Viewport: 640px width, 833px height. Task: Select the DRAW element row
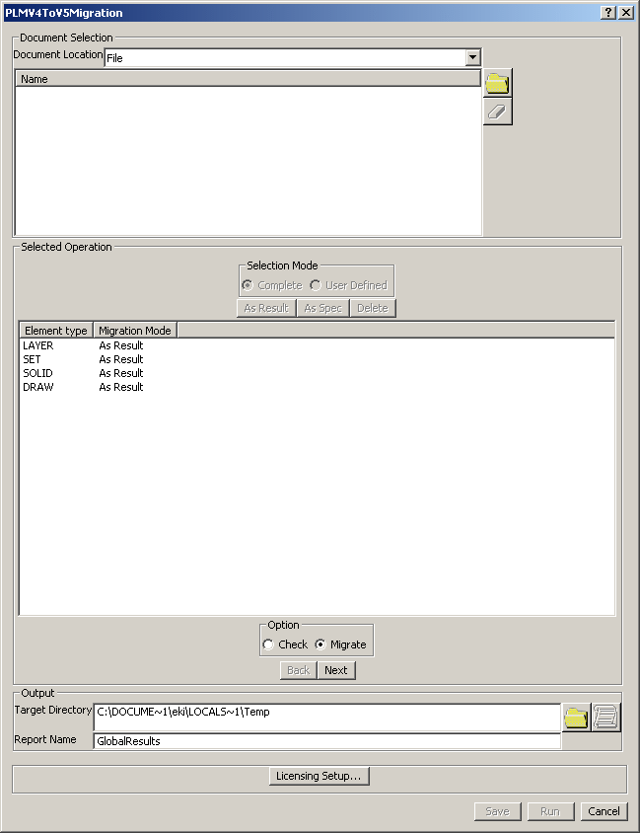38,387
